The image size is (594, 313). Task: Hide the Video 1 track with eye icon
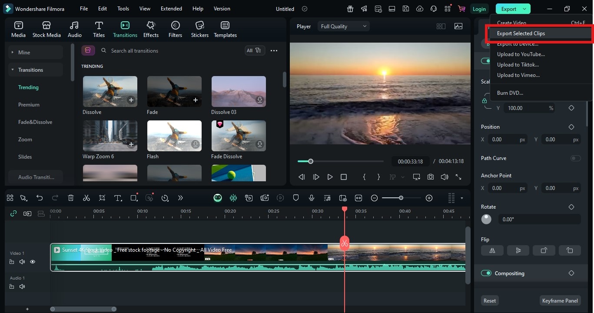click(x=32, y=262)
